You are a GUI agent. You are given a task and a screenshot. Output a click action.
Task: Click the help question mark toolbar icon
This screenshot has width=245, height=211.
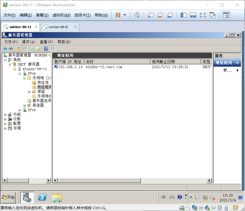pos(46,49)
